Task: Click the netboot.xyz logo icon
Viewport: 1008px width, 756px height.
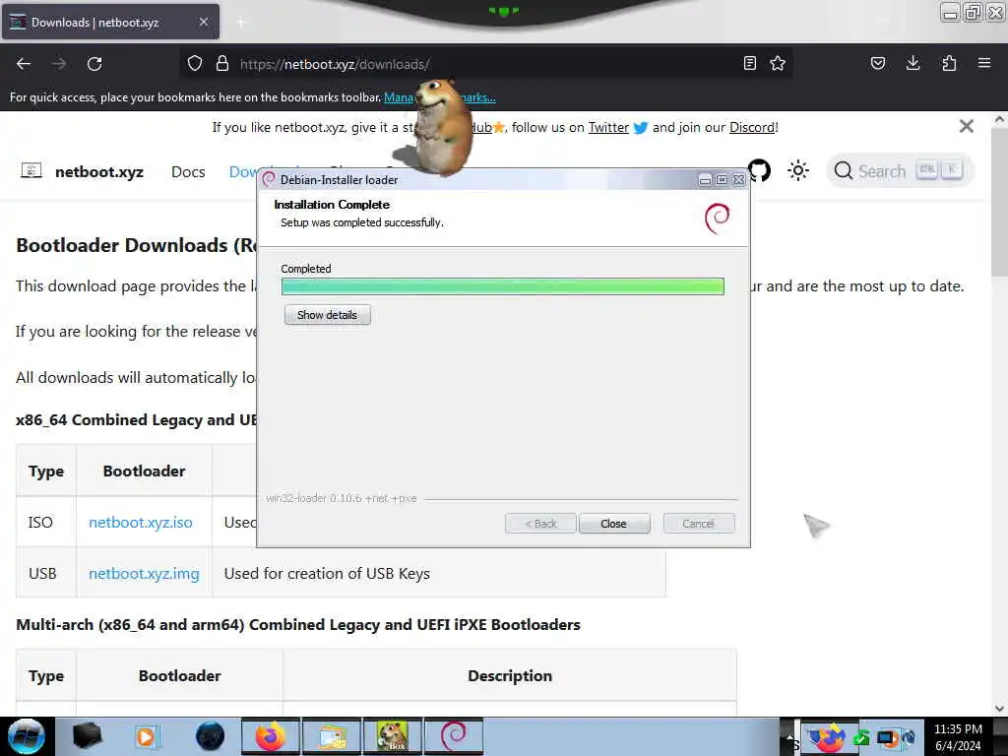Action: (x=31, y=171)
